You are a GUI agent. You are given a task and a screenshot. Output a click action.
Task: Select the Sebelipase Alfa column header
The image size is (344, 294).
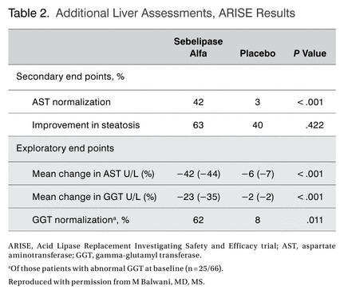coord(198,47)
